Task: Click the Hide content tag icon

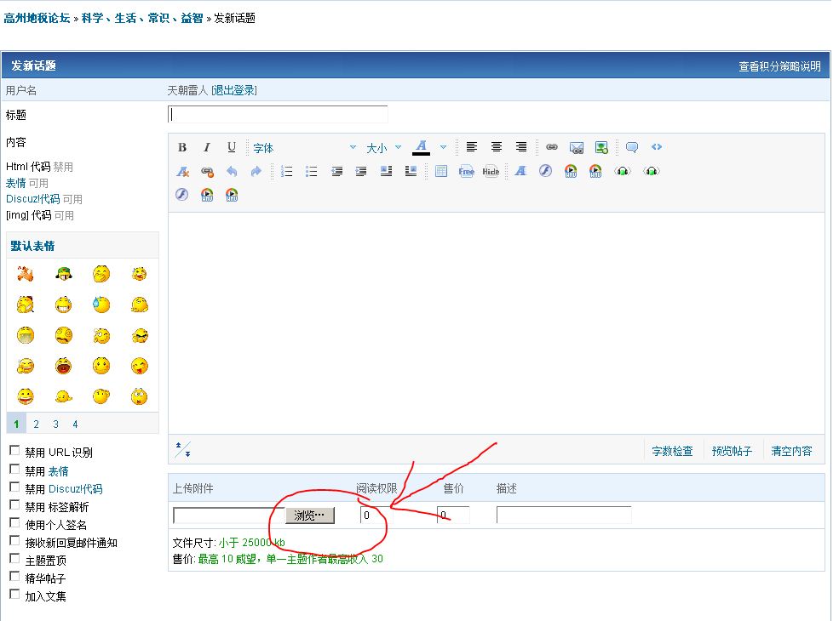Action: point(491,171)
